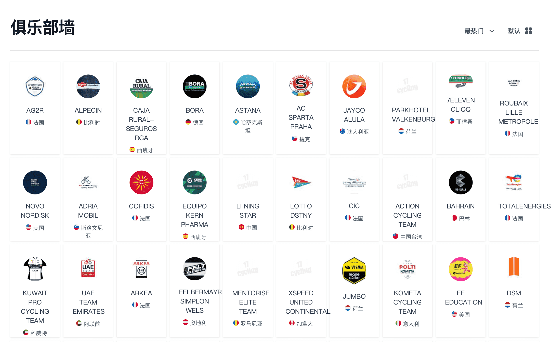Open the Kuwait Pro Cycling jersey thumbnail
The image size is (551, 342).
pyautogui.click(x=35, y=269)
